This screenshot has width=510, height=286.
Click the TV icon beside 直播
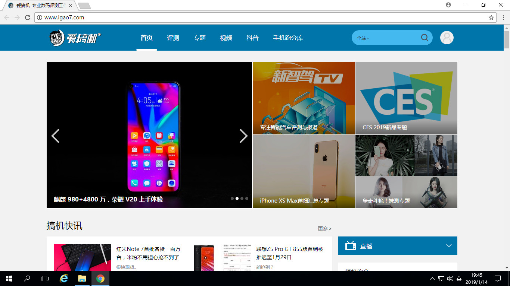pos(351,246)
